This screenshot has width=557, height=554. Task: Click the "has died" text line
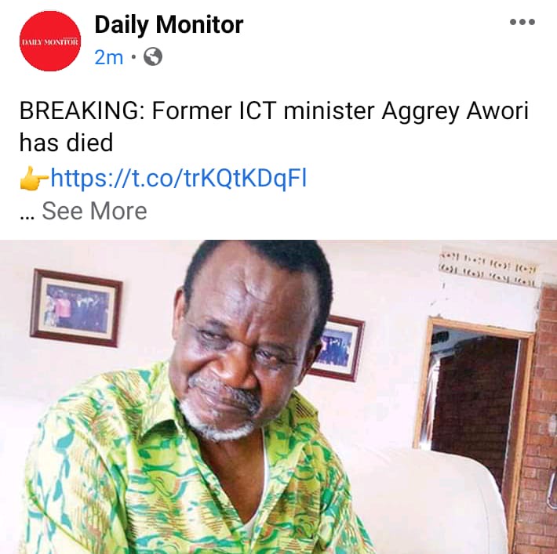[x=66, y=143]
